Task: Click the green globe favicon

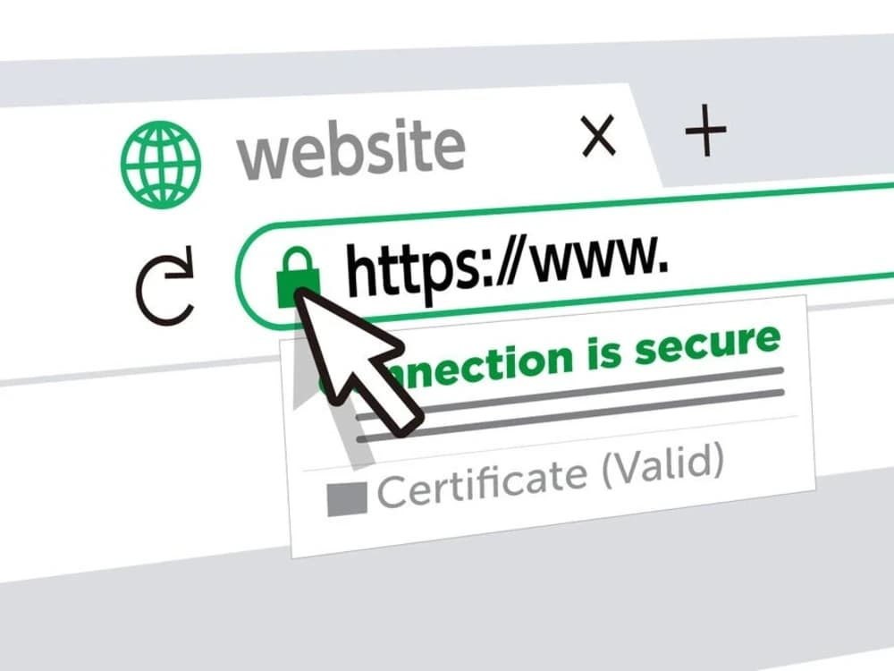Action: click(x=161, y=165)
